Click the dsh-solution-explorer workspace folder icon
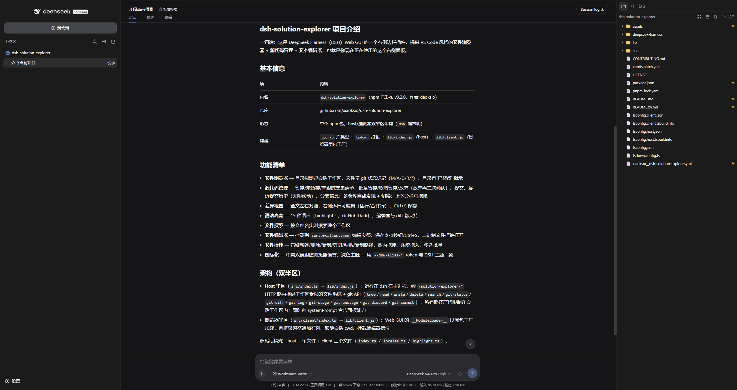 pos(8,53)
